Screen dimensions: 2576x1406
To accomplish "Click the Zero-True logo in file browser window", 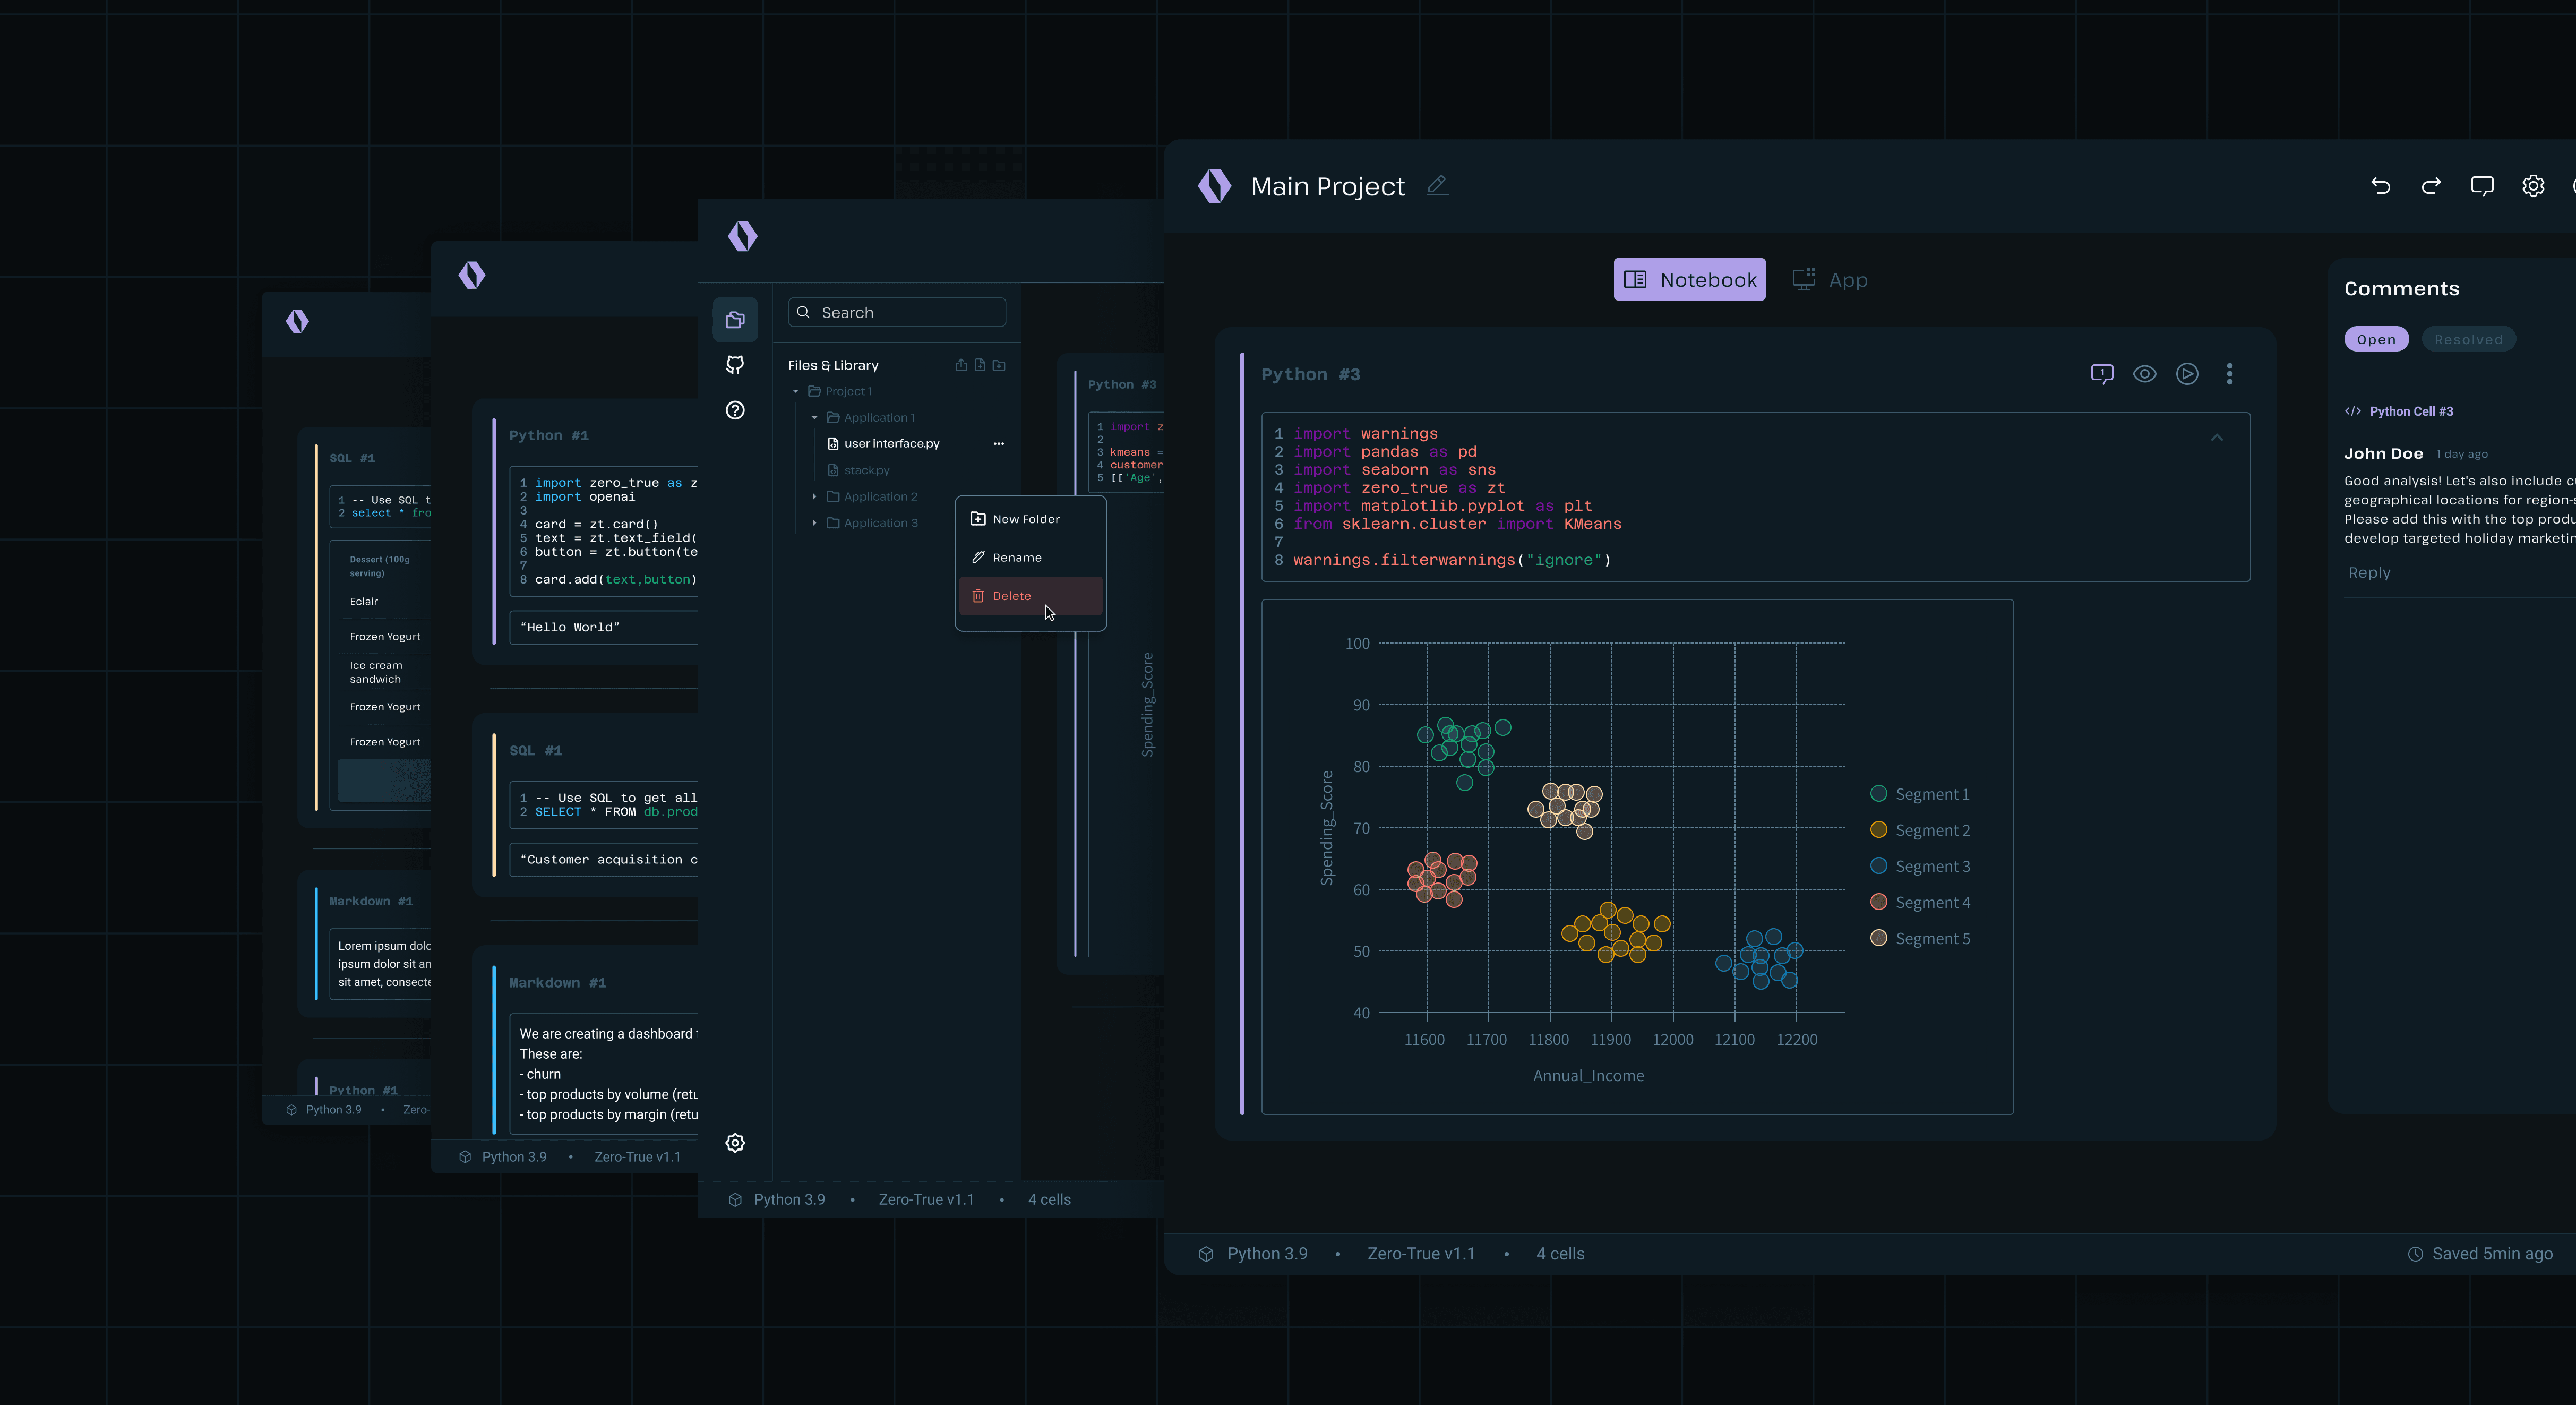I will (742, 236).
